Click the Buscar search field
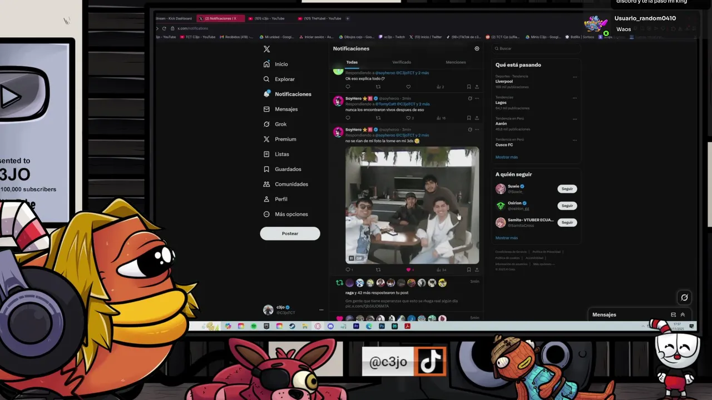 coord(536,48)
